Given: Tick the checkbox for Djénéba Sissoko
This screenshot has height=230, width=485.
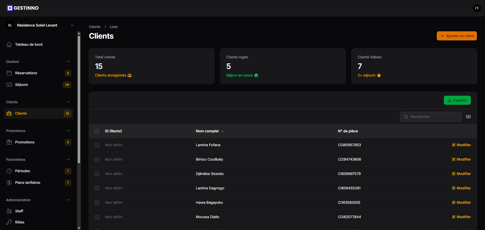Looking at the screenshot, I should click(97, 174).
